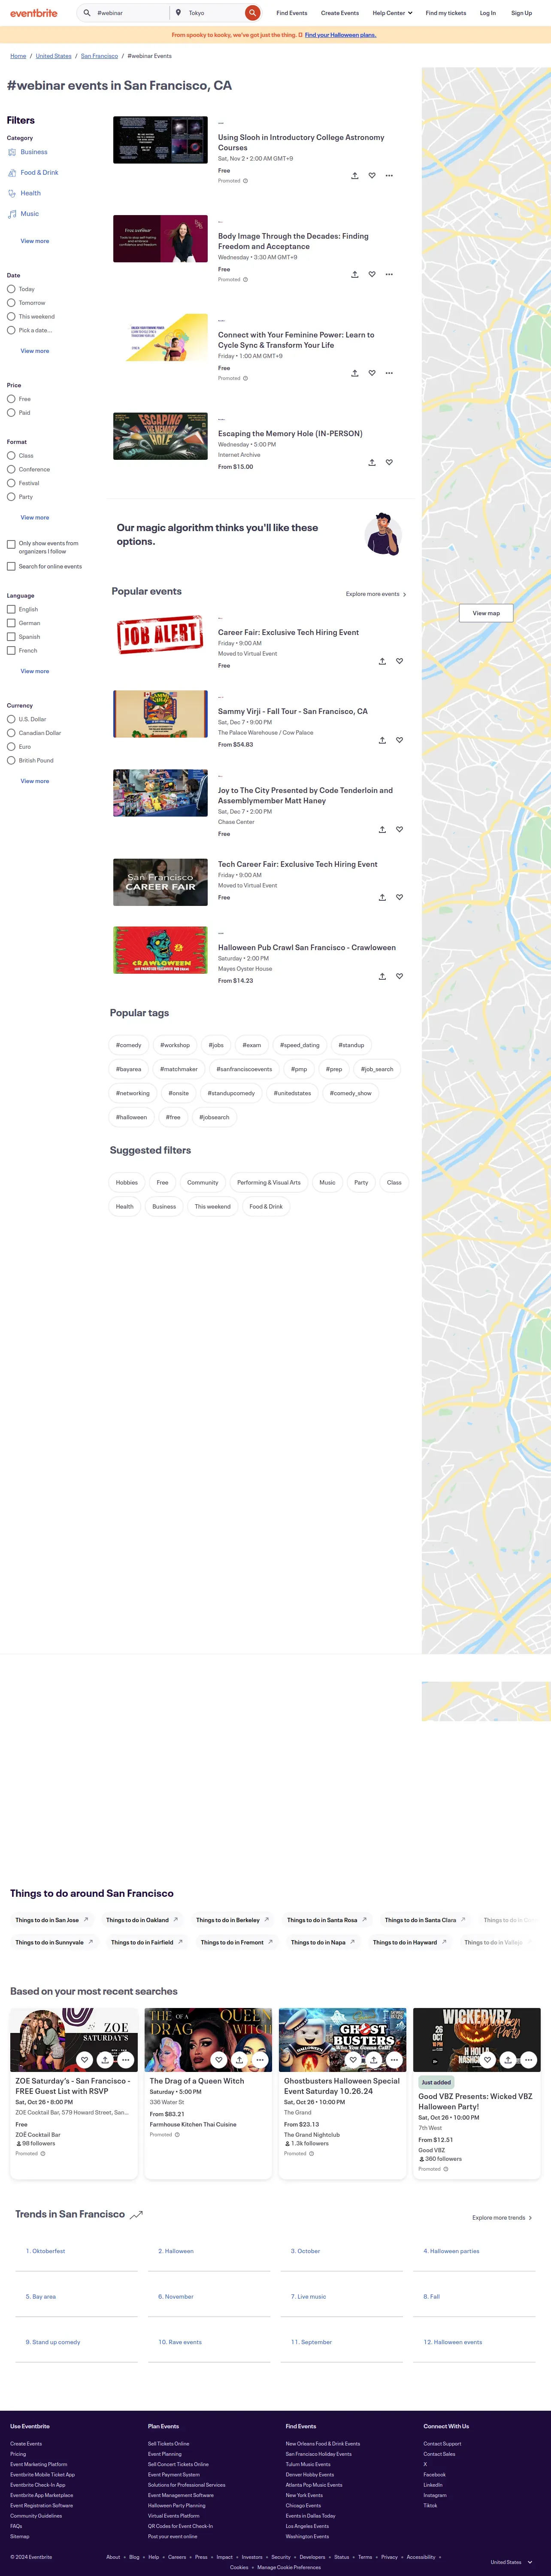551x2576 pixels.
Task: Select the Today date filter
Action: [11, 289]
